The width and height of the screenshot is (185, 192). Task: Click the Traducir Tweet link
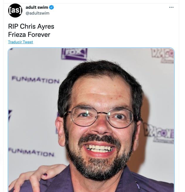click(21, 42)
